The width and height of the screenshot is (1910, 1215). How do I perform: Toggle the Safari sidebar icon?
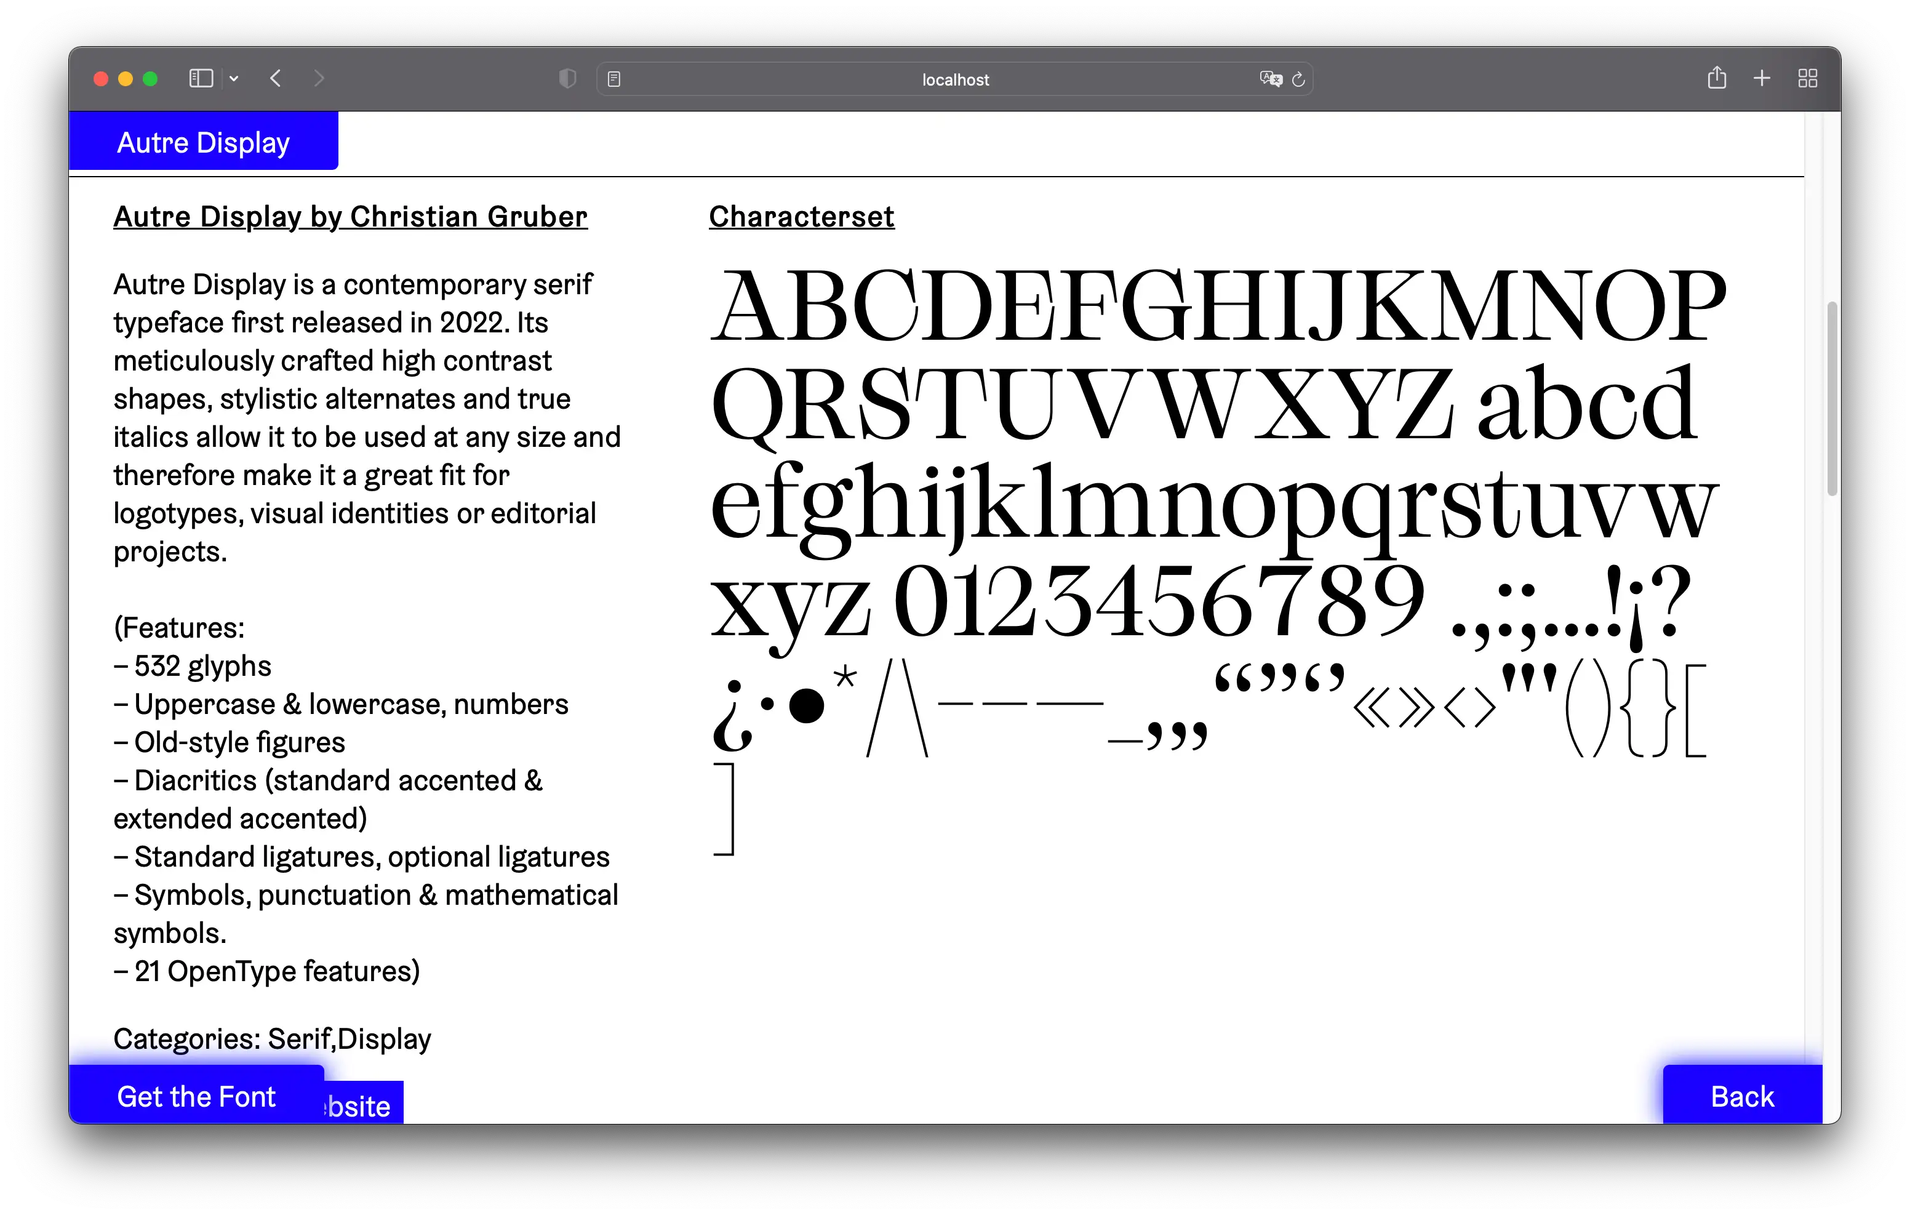click(x=201, y=79)
